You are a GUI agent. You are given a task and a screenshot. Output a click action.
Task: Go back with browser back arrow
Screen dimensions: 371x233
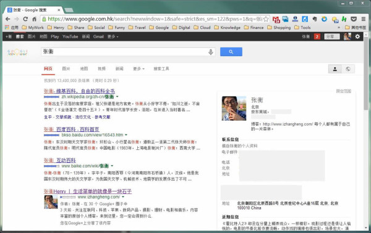[7, 19]
